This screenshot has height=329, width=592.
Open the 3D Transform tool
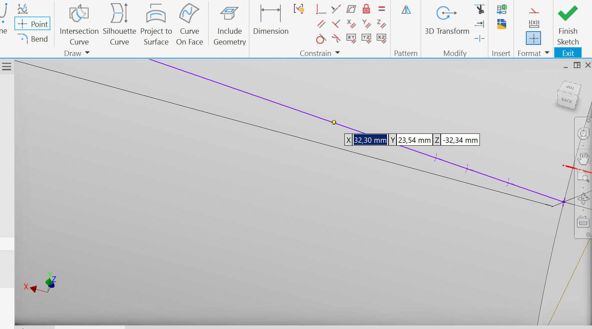click(x=446, y=20)
